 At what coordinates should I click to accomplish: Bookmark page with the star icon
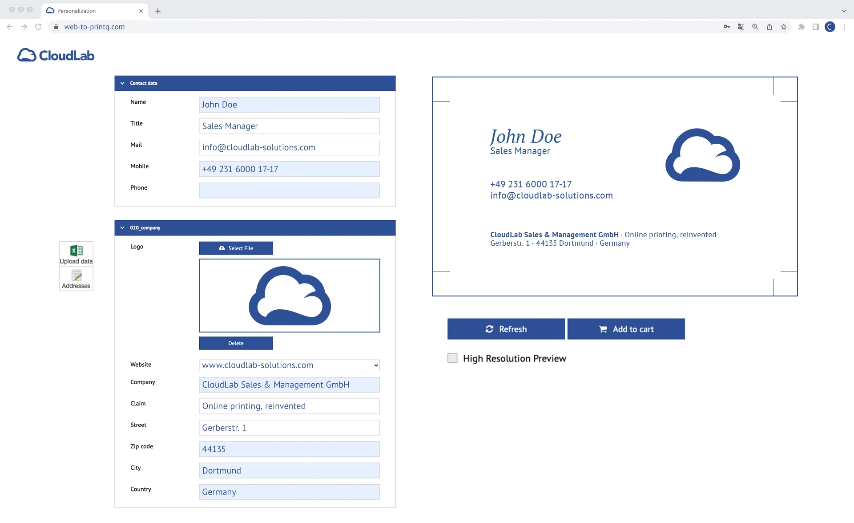coord(784,27)
